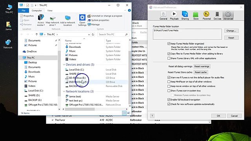The image size is (251, 141).
Task: Toggle Copy files to iTunes Media folder
Action: [x=169, y=54]
